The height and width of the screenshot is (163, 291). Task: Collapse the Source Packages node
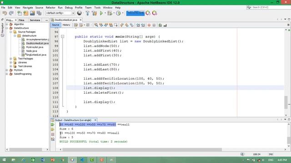(x=11, y=32)
